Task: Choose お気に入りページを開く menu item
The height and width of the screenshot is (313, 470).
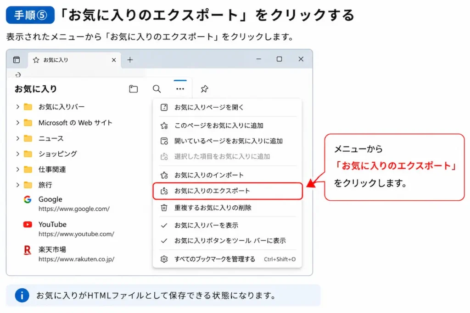Action: point(227,107)
